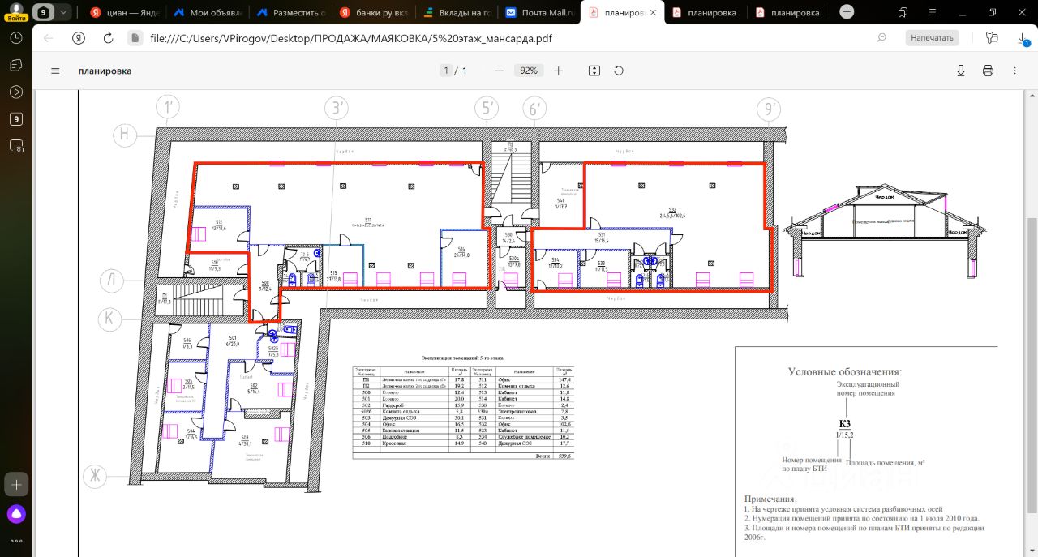Open the PDF viewer sidebar menu icon
The height and width of the screenshot is (557, 1038).
[x=55, y=71]
